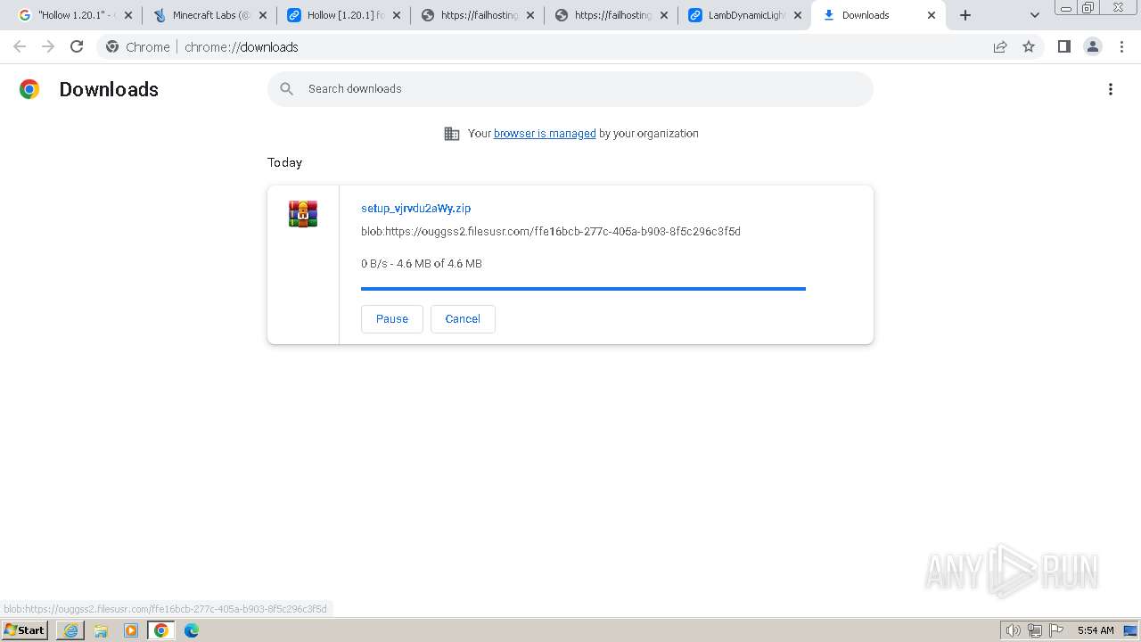
Task: Open the Windows Start menu
Action: click(24, 630)
